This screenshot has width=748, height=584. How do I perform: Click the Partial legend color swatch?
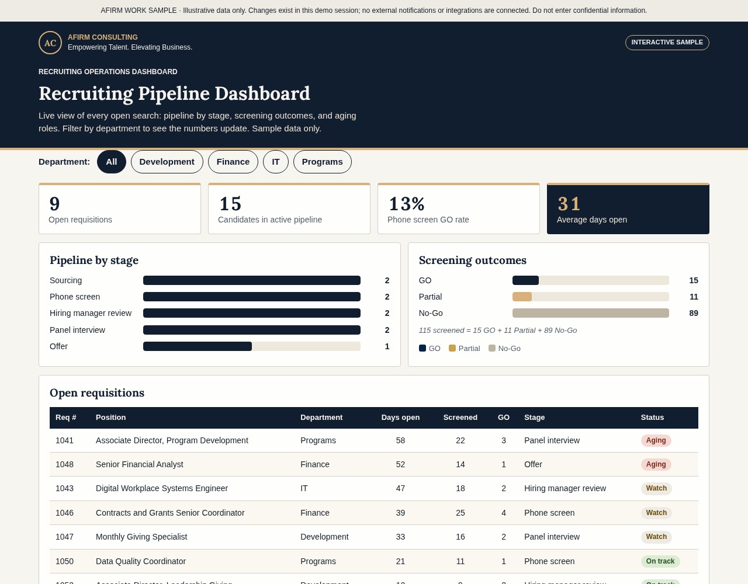pos(452,348)
